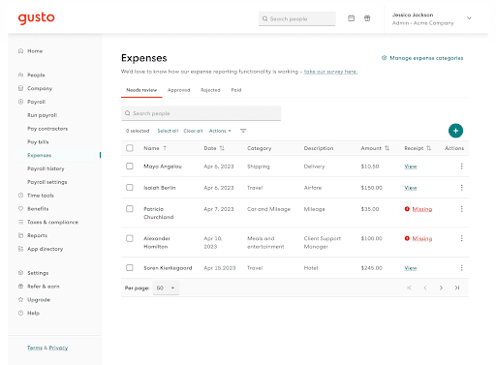The image size is (496, 365).
Task: Click the Company sidebar icon
Action: coord(20,88)
